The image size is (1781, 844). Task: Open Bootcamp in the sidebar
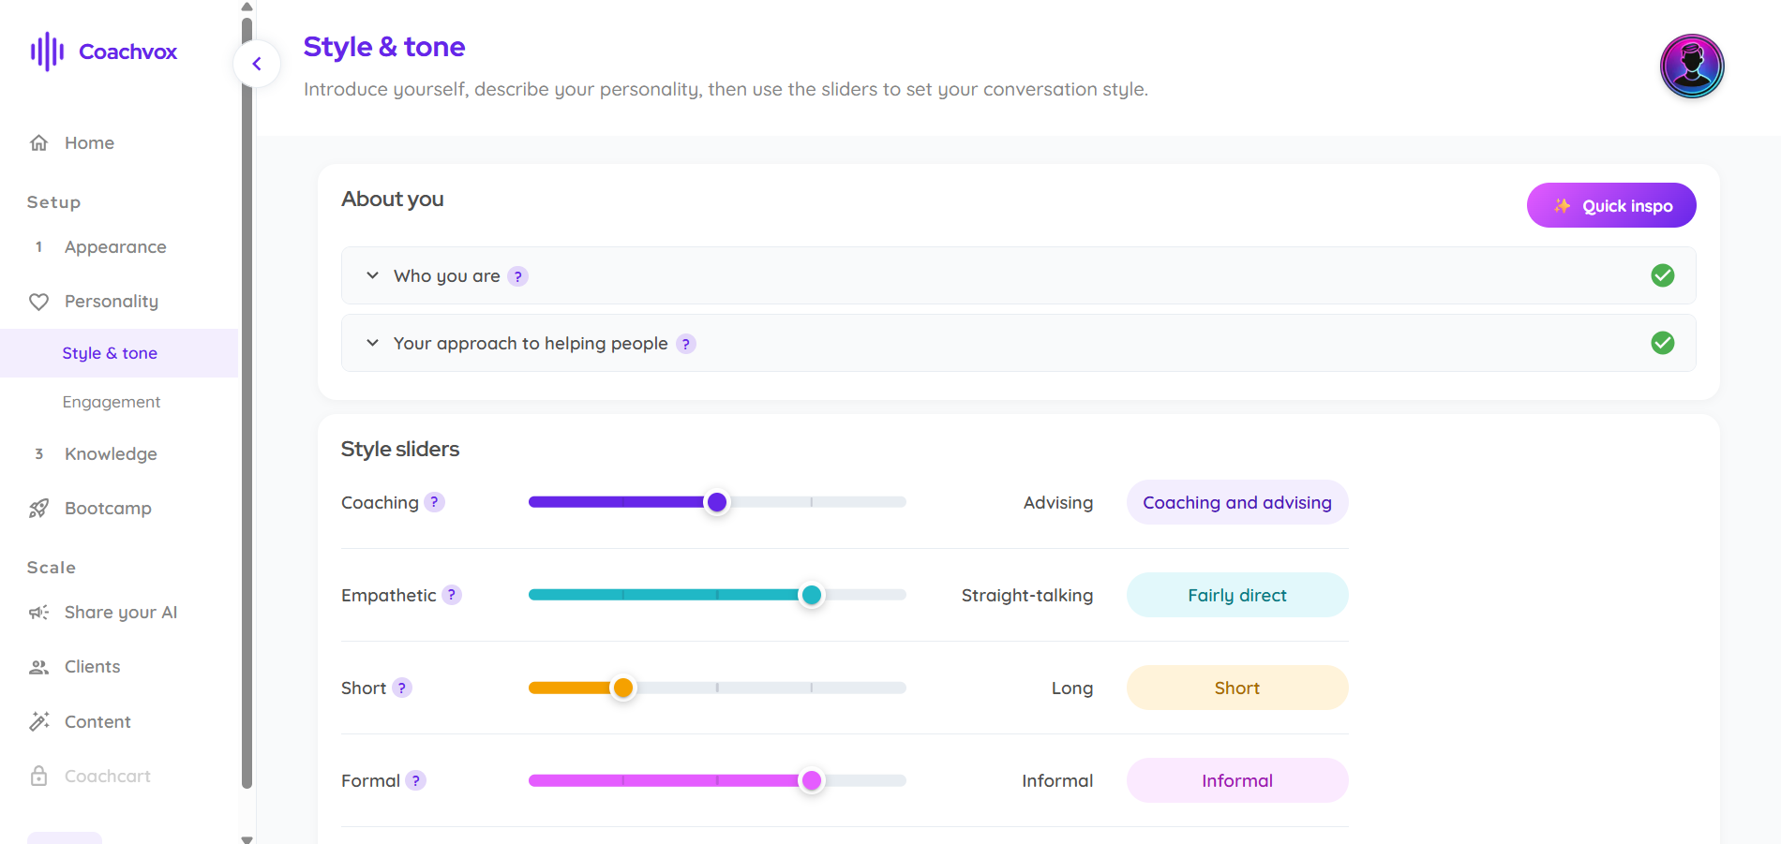(108, 509)
